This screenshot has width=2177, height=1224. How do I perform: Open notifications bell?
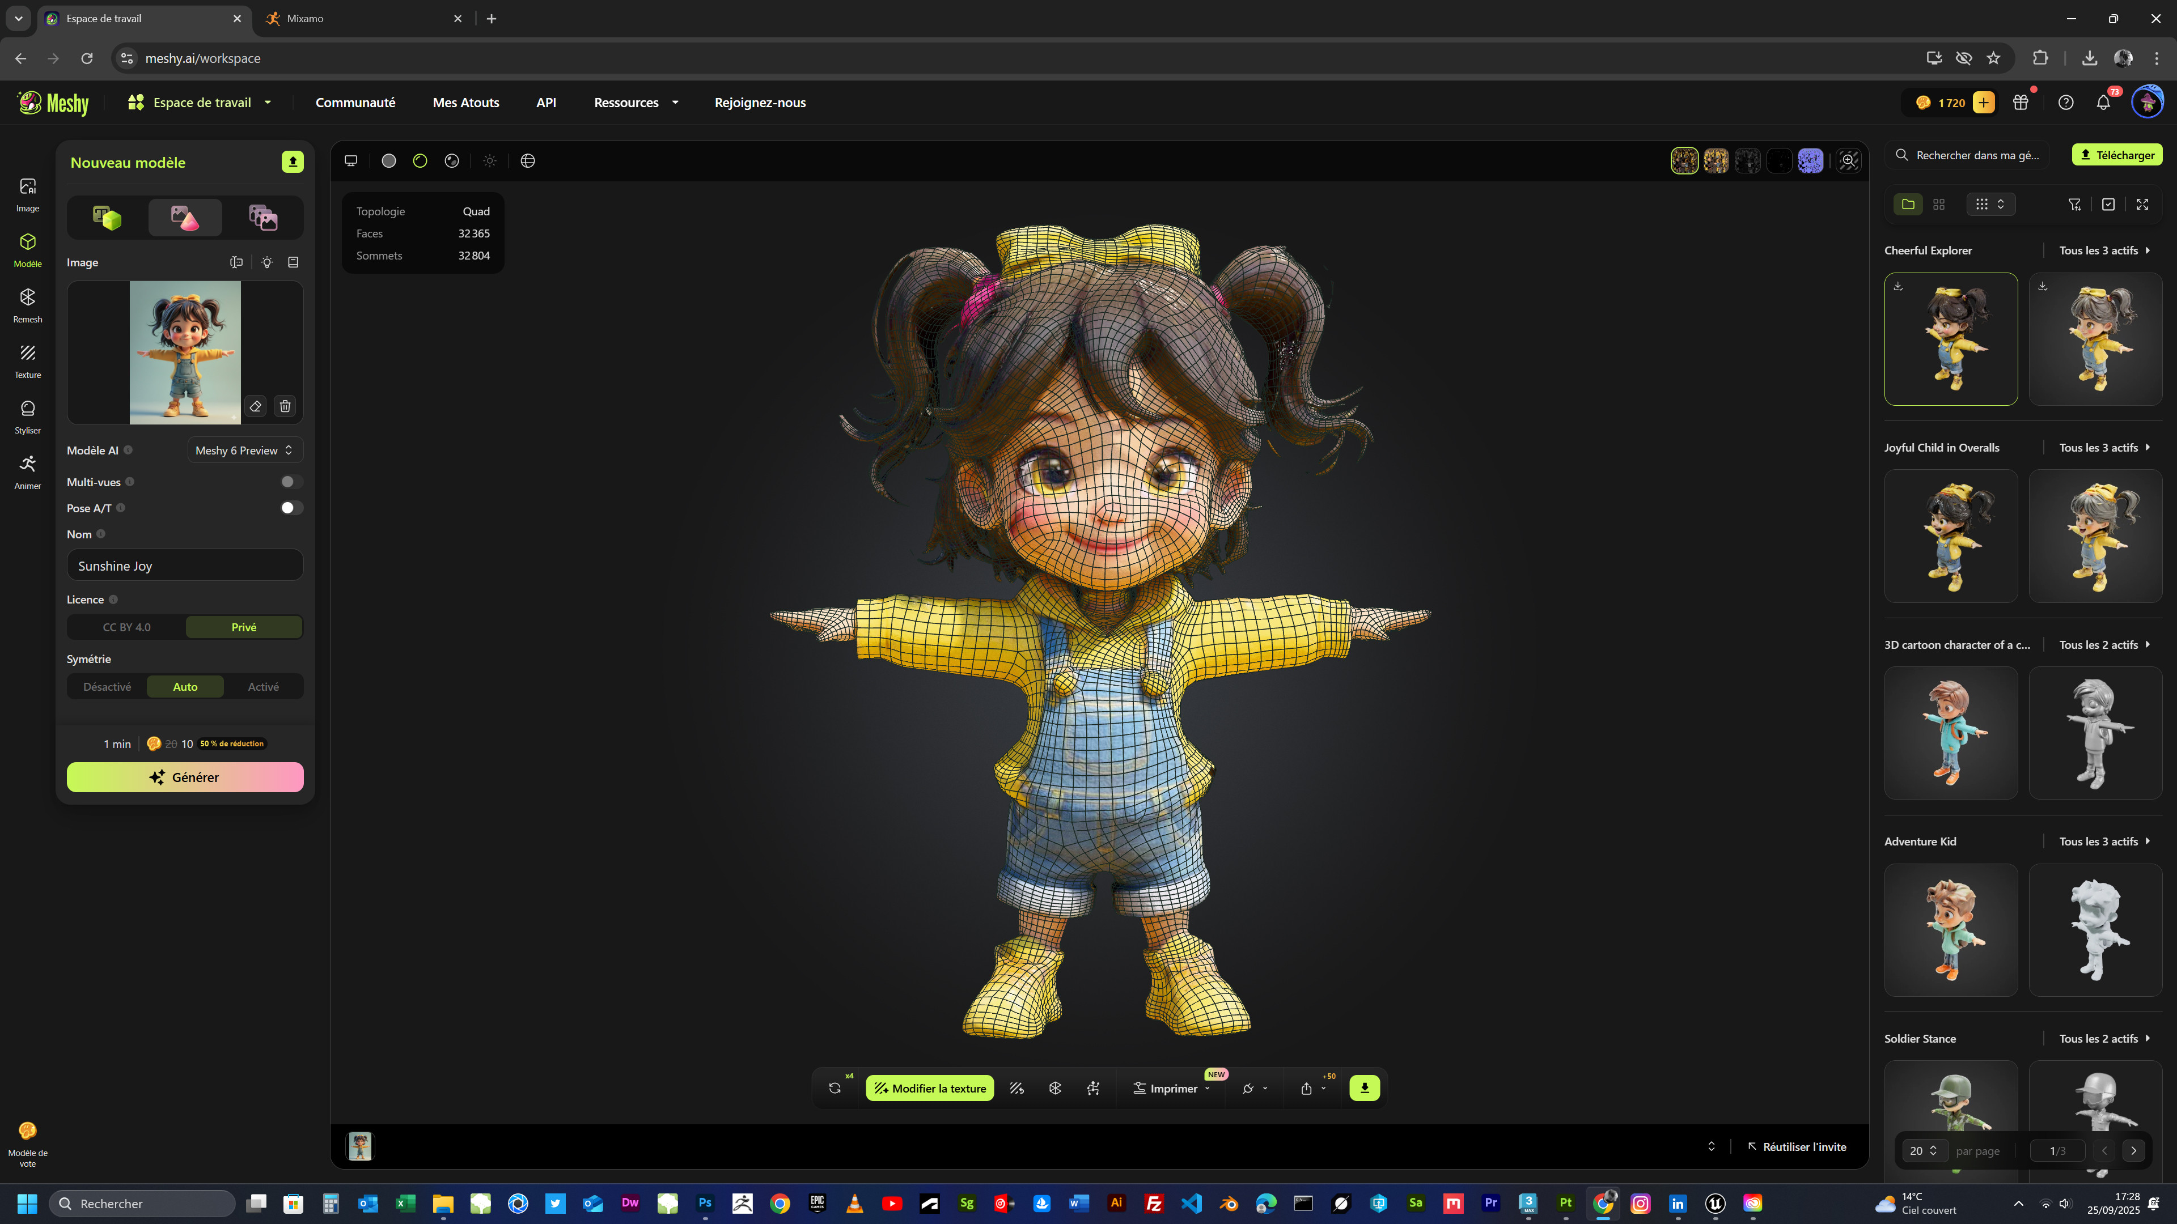pos(2103,102)
